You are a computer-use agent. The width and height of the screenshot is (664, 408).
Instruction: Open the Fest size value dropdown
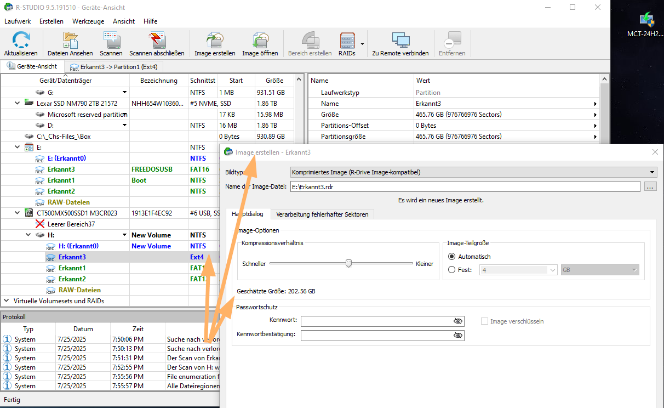pos(552,270)
